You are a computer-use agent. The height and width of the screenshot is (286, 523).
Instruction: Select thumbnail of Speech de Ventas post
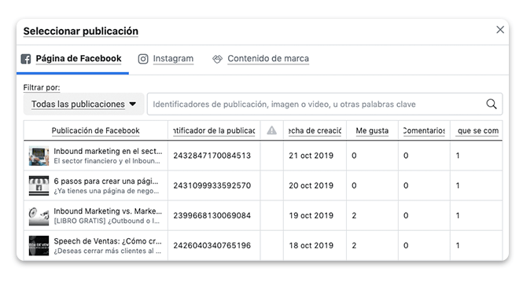pos(39,246)
